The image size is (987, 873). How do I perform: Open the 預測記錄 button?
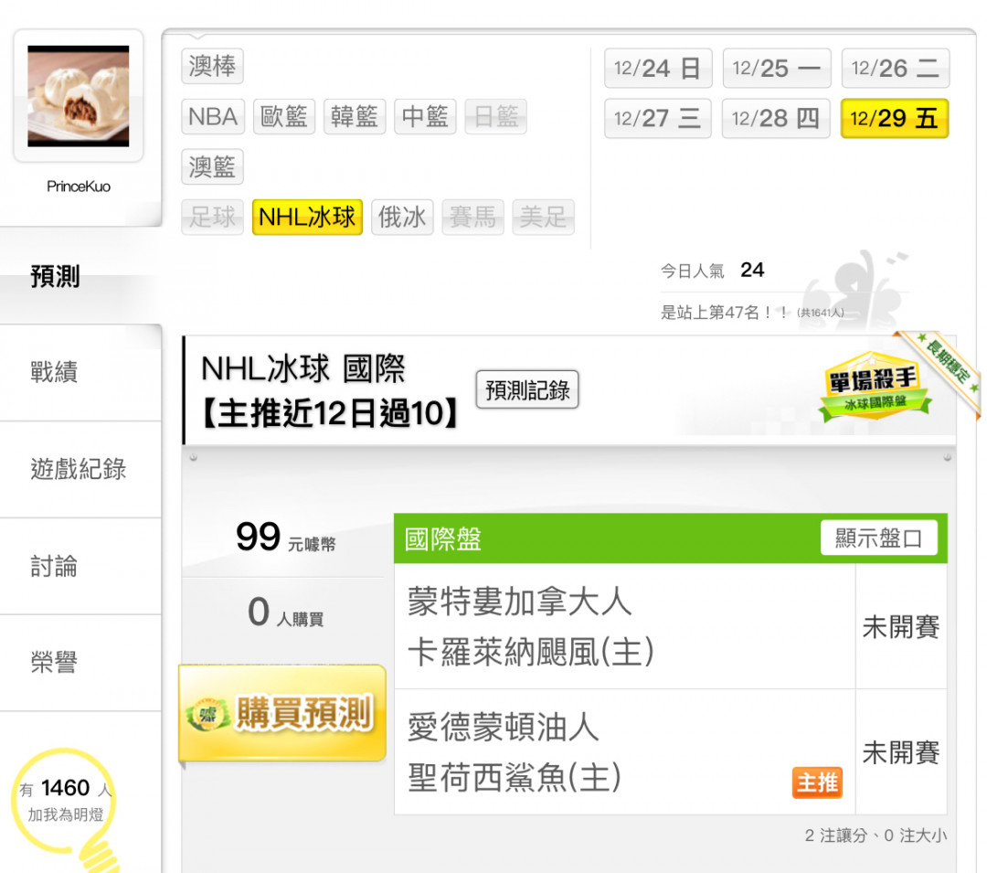[527, 389]
